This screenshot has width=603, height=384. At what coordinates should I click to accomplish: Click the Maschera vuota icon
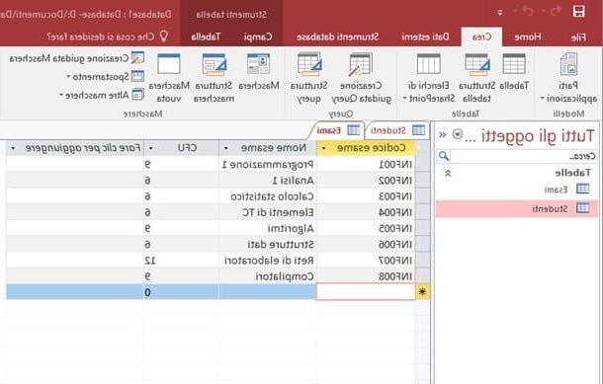(169, 78)
